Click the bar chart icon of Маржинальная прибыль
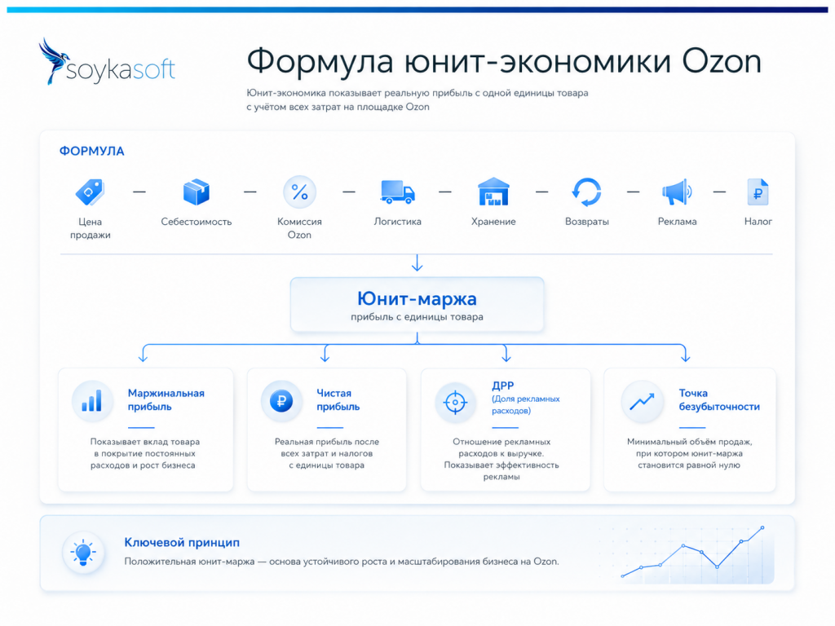This screenshot has height=626, width=835. [92, 400]
